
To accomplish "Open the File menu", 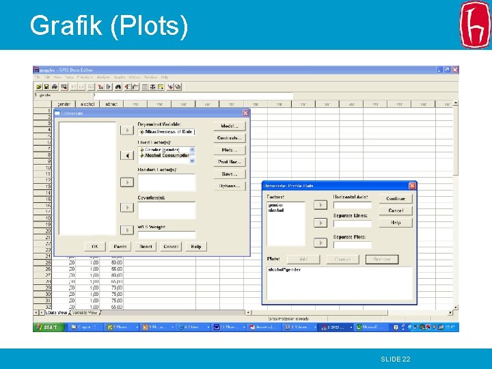I will coord(37,77).
